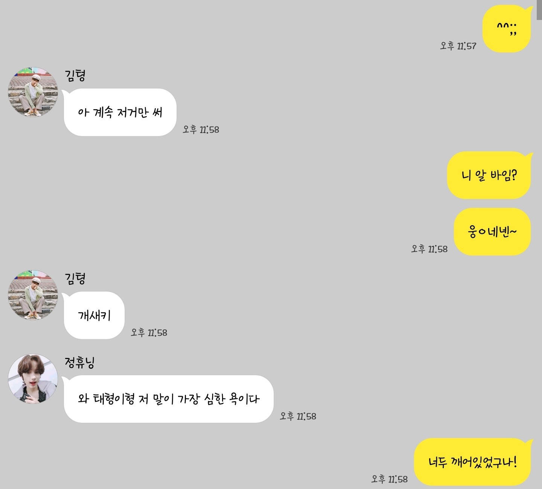Click timestamp after 정휴닝's message

tap(298, 416)
